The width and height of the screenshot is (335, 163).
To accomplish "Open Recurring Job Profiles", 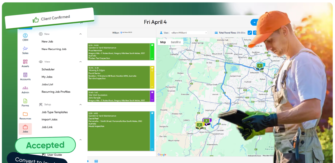I will point(56,92).
